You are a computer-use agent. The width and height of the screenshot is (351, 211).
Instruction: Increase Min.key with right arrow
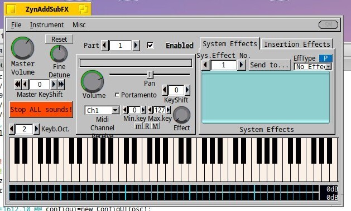pyautogui.click(x=143, y=110)
